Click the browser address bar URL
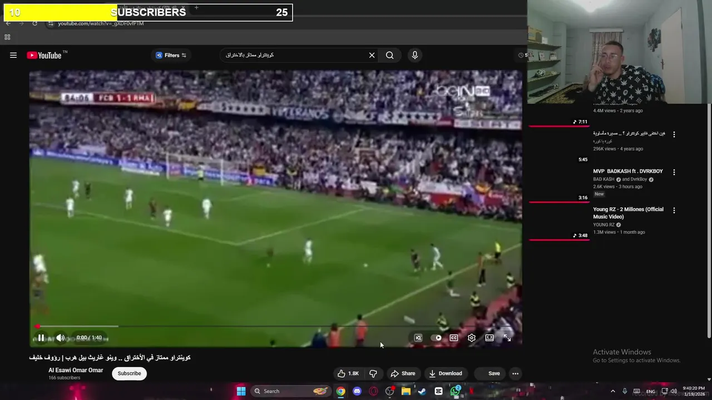 (x=101, y=23)
